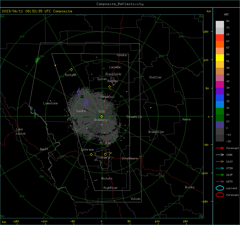This screenshot has width=240, height=225.
Task: Click the yellow radar site marker at Didsbury
Action: tap(102, 116)
